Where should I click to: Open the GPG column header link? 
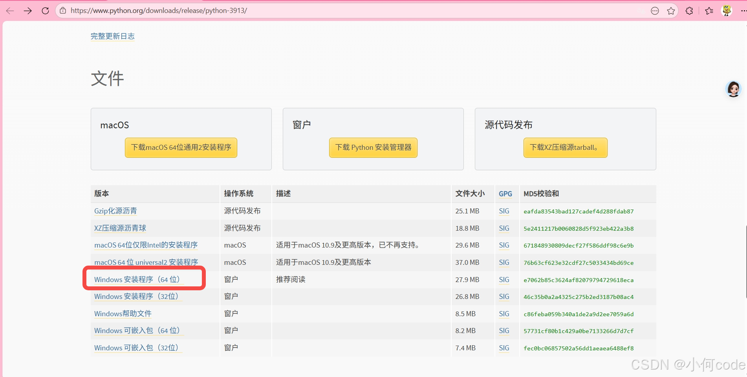coord(505,194)
